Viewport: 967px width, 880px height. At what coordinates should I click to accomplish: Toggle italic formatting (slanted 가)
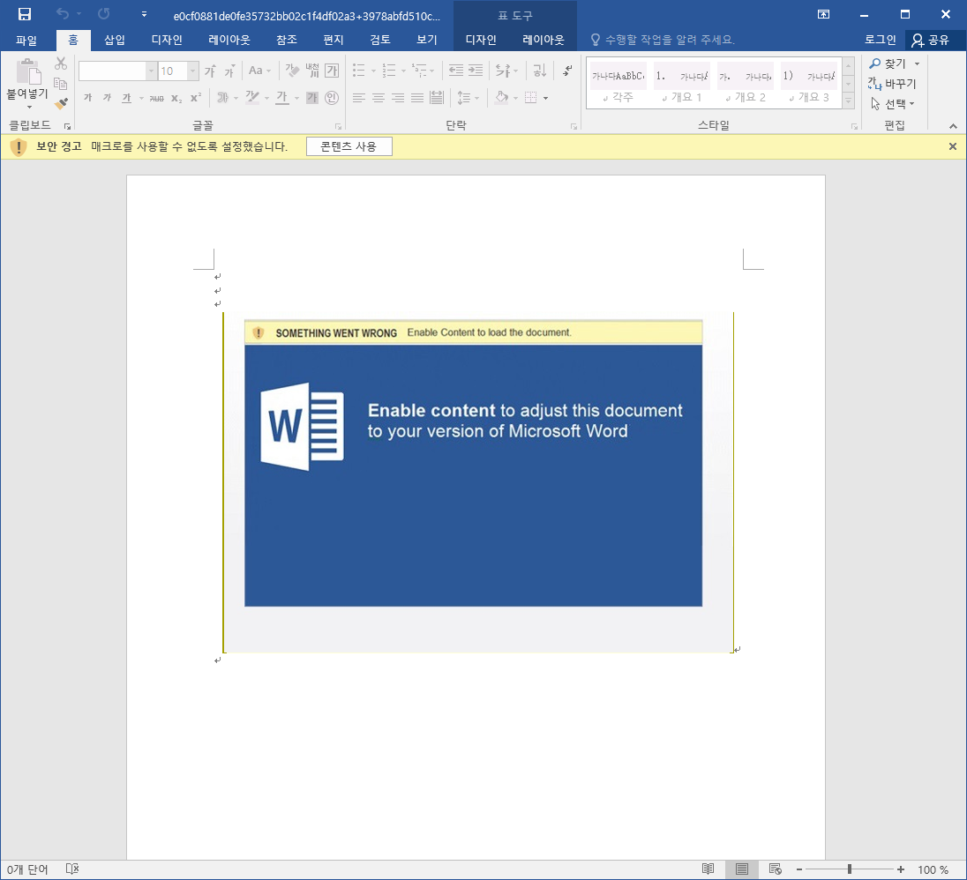(108, 97)
